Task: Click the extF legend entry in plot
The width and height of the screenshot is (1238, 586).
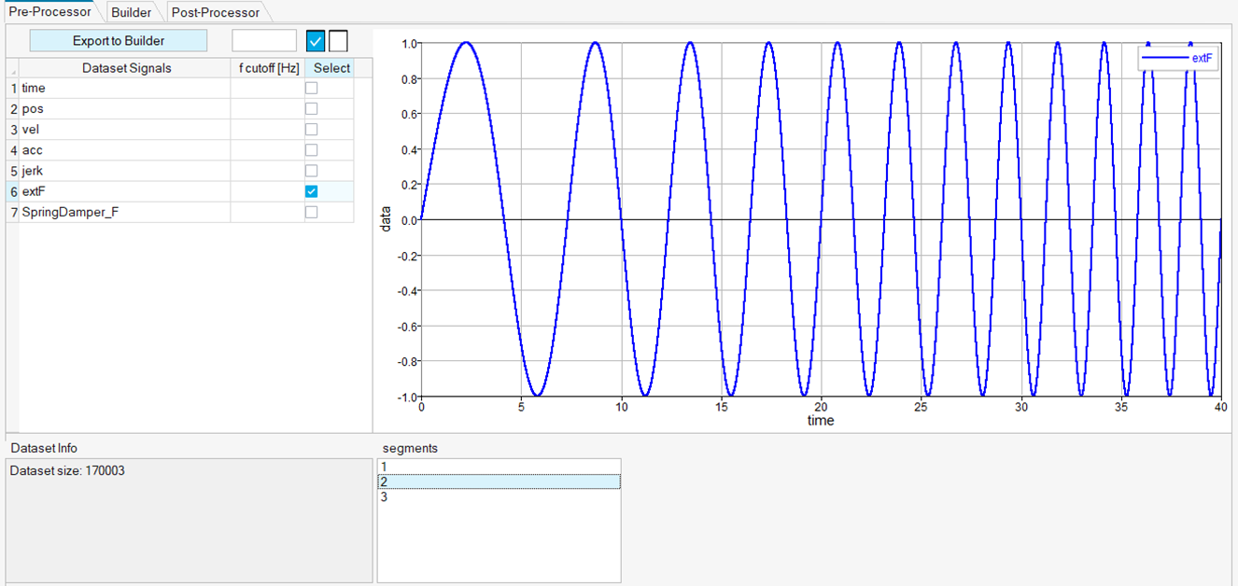Action: tap(1178, 58)
